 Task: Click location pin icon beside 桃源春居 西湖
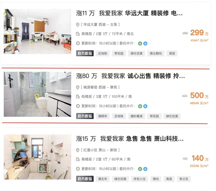[78, 87]
